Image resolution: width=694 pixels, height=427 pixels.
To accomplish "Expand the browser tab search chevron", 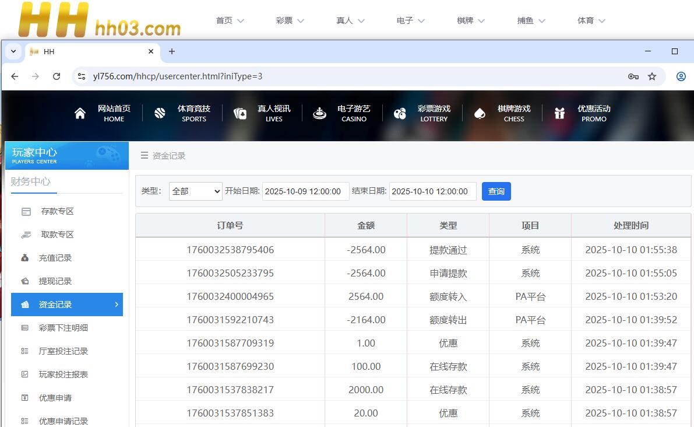I will [13, 51].
